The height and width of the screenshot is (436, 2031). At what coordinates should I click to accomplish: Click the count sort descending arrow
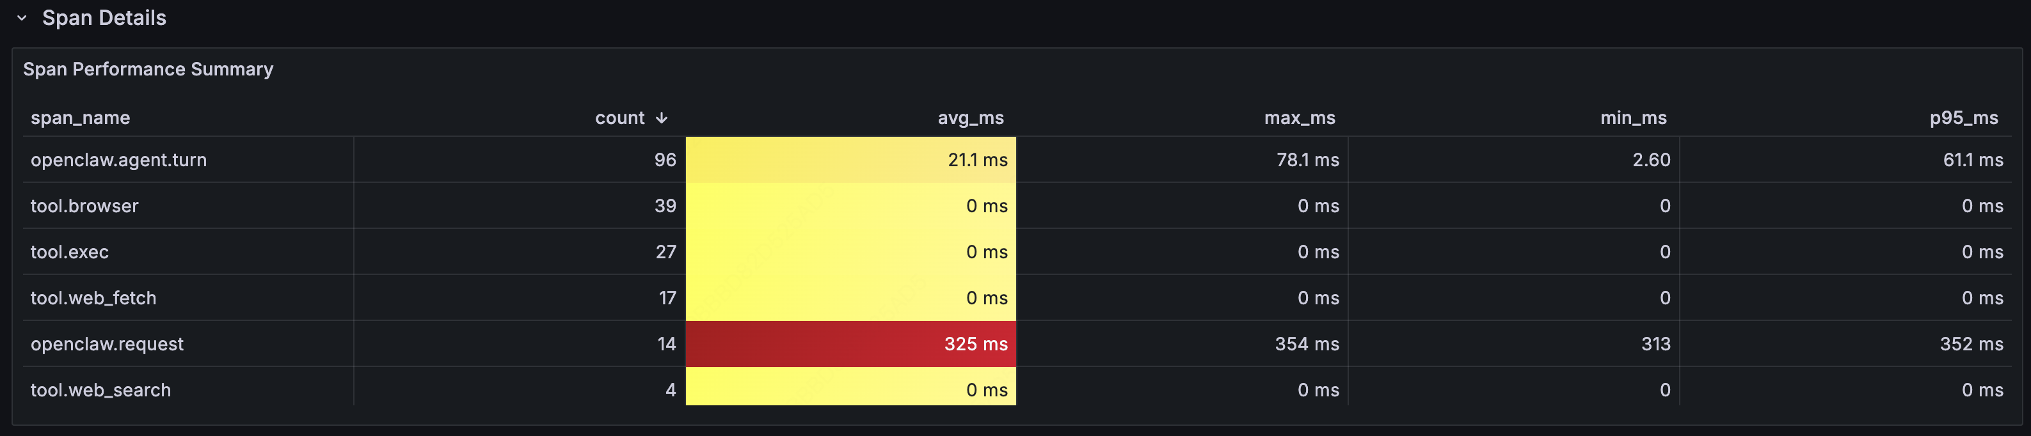pyautogui.click(x=662, y=118)
